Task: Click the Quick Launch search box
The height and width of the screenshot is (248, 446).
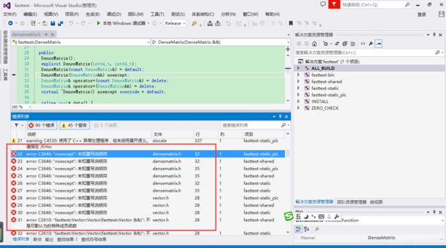Action: [375, 5]
